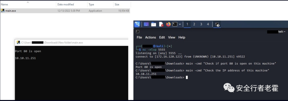Click the Application type cell
The image size is (288, 101).
click(x=95, y=11)
